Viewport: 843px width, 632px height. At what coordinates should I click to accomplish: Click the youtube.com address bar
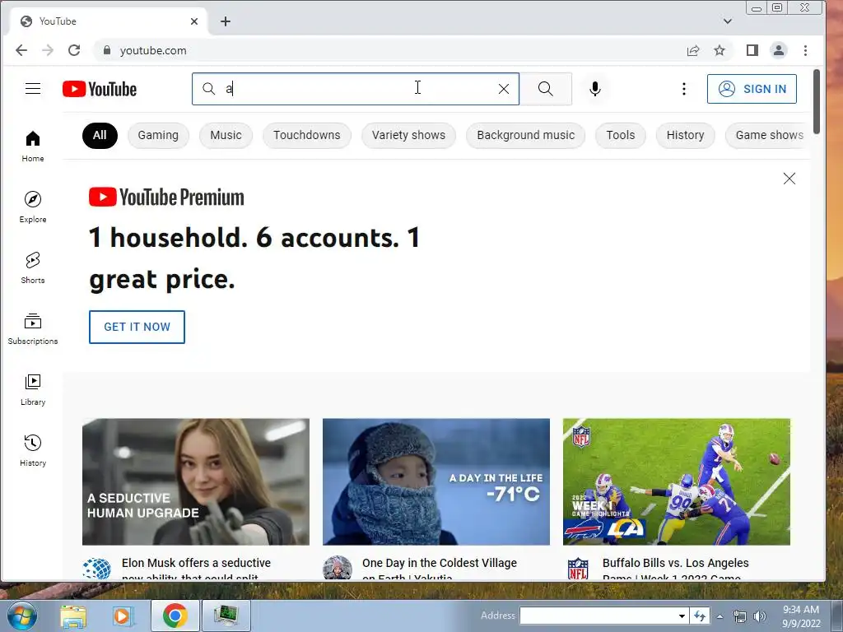[x=387, y=50]
